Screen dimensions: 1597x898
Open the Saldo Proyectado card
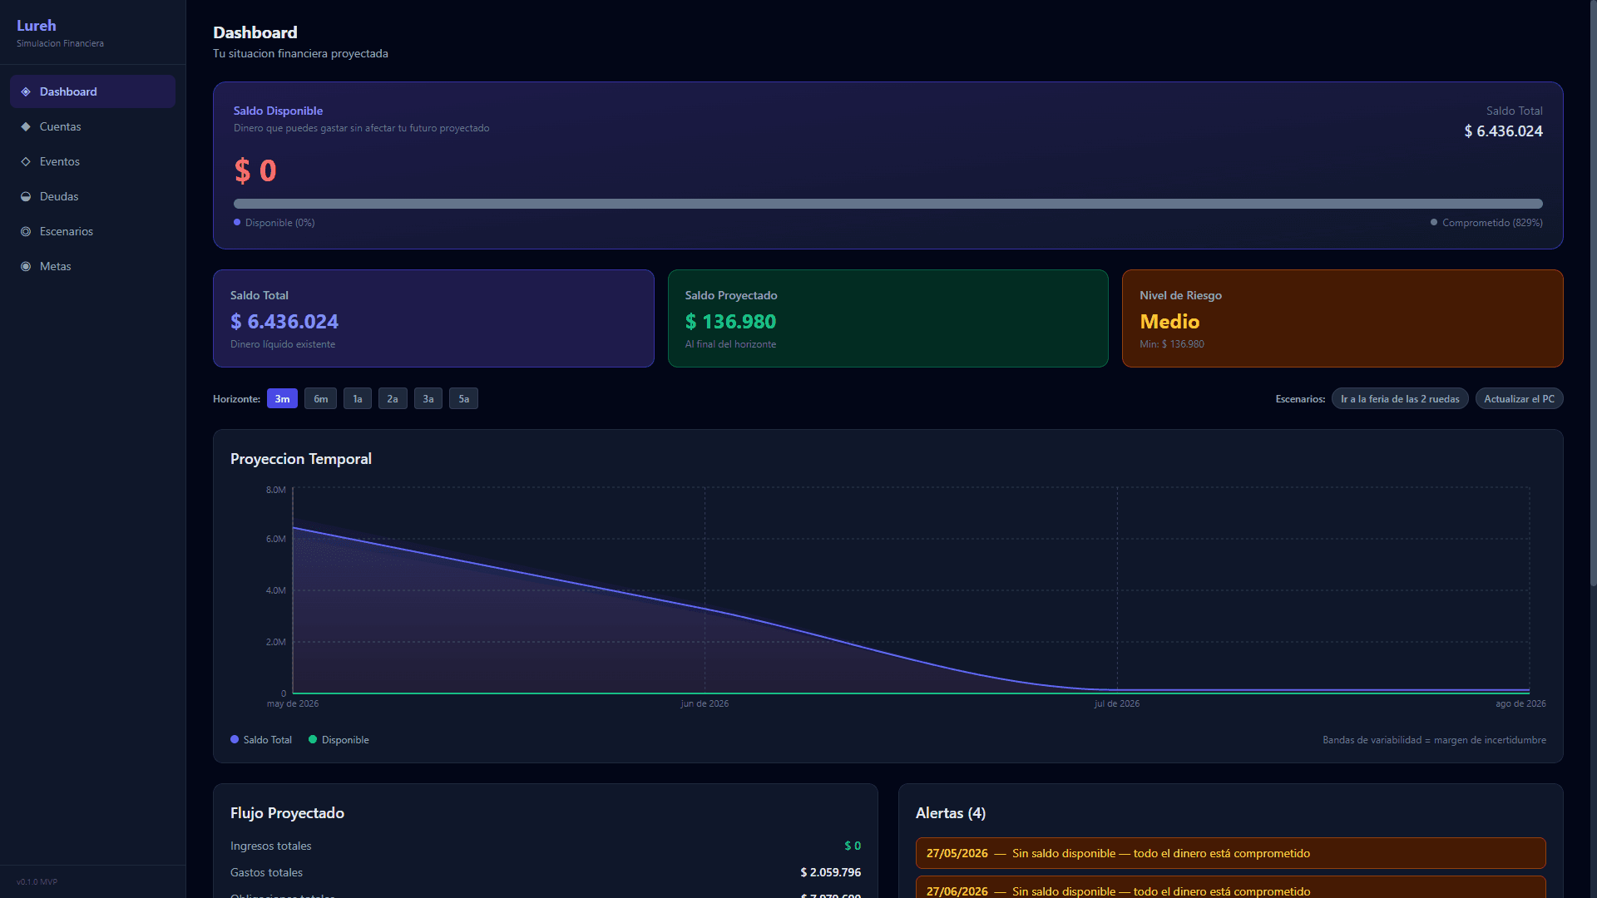[888, 318]
